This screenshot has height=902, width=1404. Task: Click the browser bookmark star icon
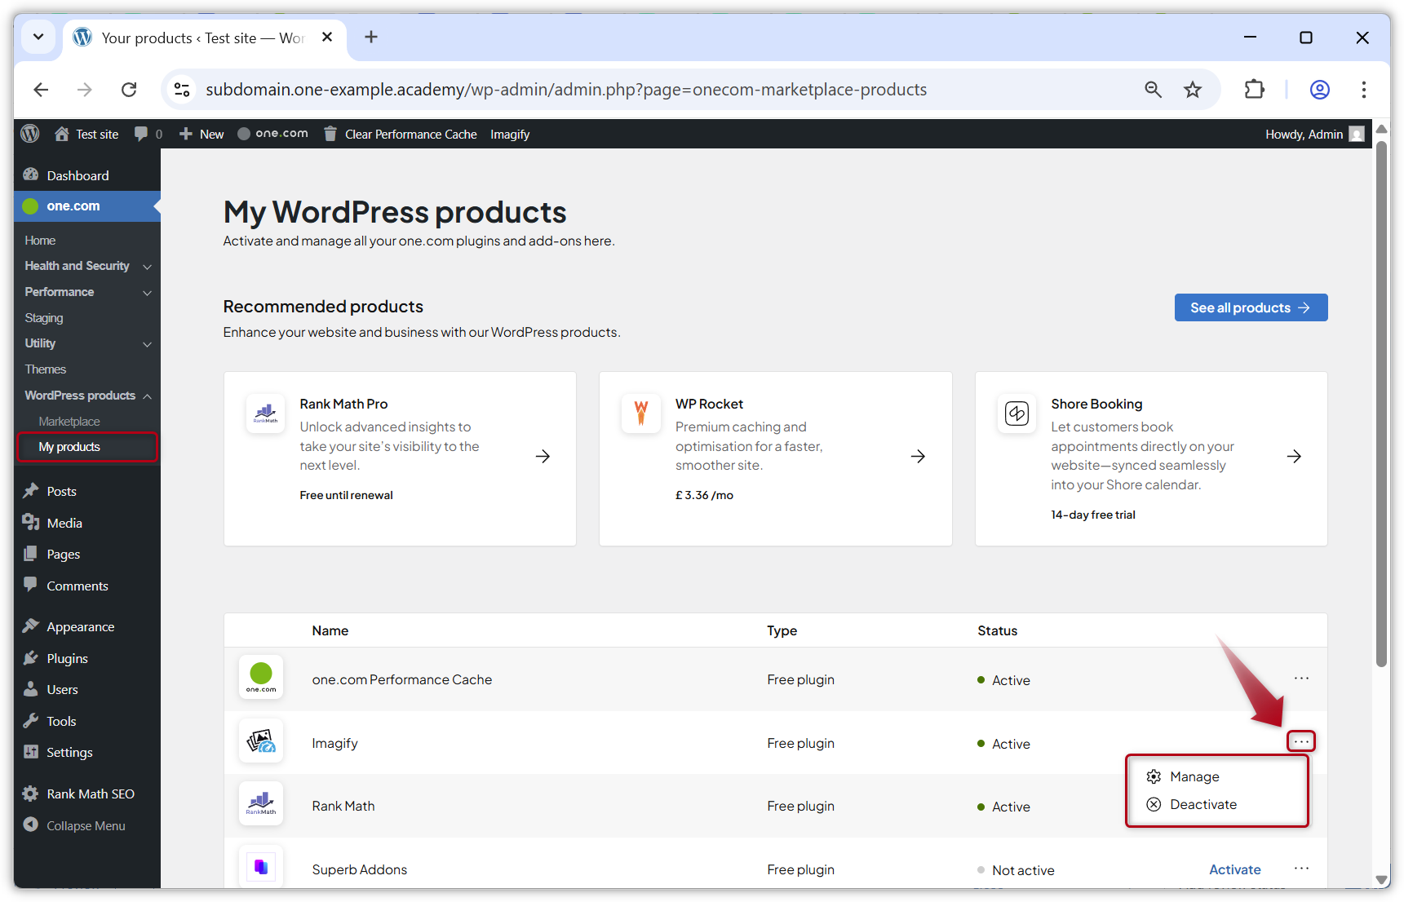click(1193, 90)
